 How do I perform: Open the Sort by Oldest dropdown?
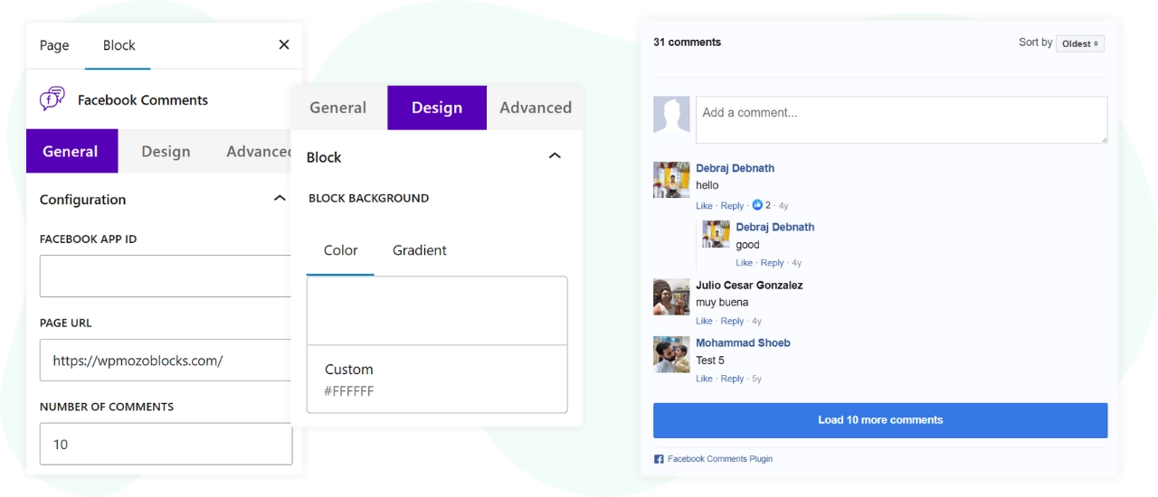pyautogui.click(x=1079, y=43)
